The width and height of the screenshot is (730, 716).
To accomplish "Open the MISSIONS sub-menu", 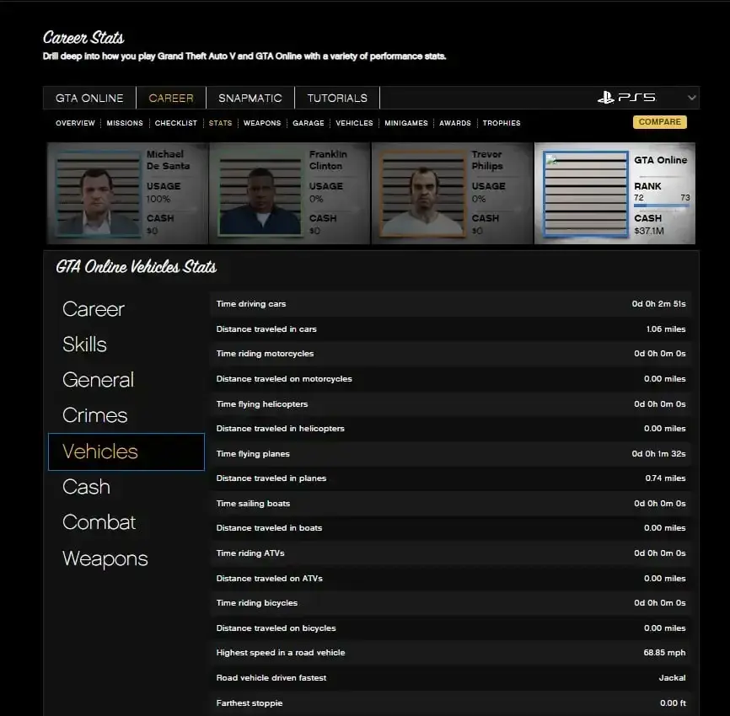I will (x=125, y=123).
